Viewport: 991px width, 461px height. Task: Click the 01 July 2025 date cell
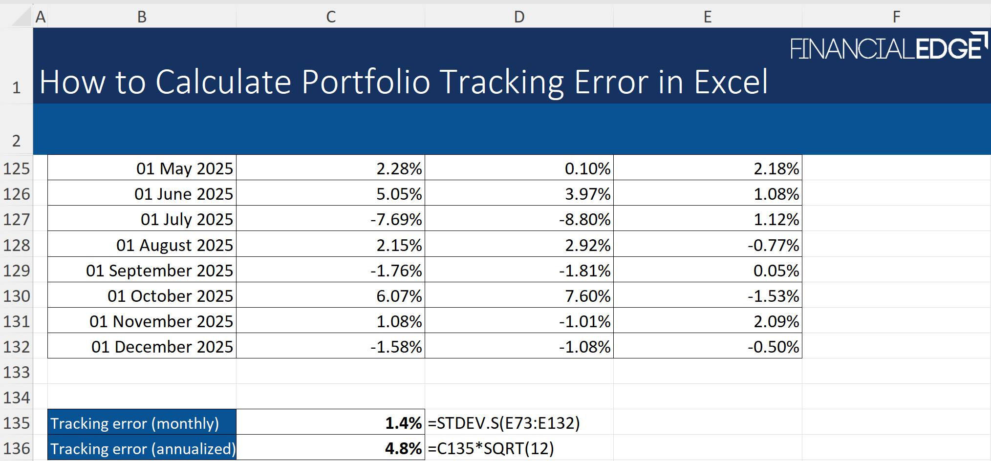pos(142,219)
